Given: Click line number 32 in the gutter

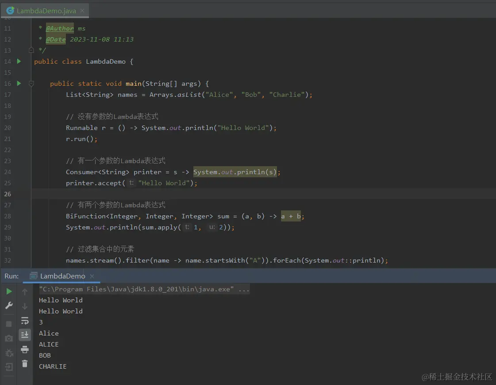Looking at the screenshot, I should (x=8, y=260).
